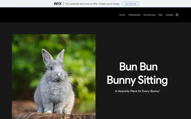Viewport: 191px width, 119px height.
Task: Click the Get Started button
Action: tap(131, 4)
